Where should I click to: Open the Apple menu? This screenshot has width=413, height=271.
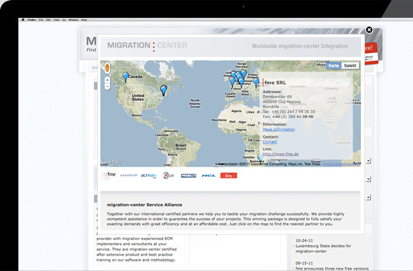click(x=23, y=19)
